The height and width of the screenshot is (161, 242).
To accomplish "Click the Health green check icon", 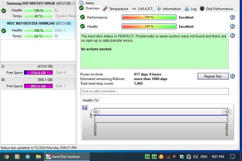I will pyautogui.click(x=83, y=26).
